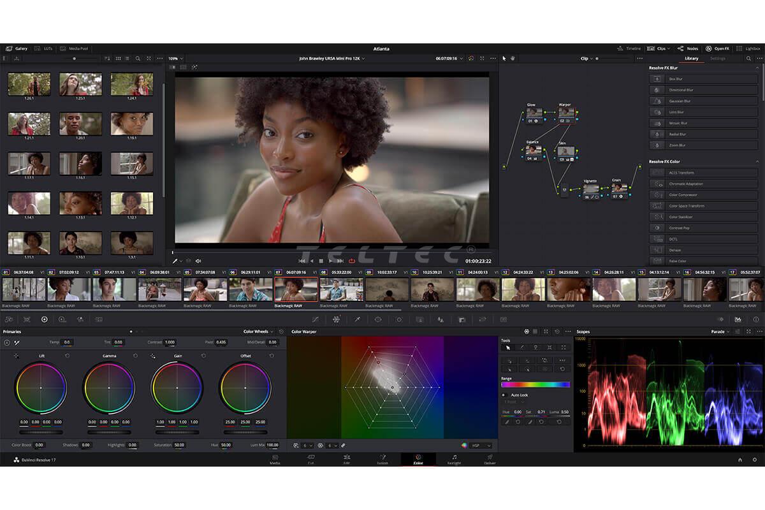Open the Lightbox view
Image resolution: width=765 pixels, height=510 pixels.
pyautogui.click(x=752, y=48)
